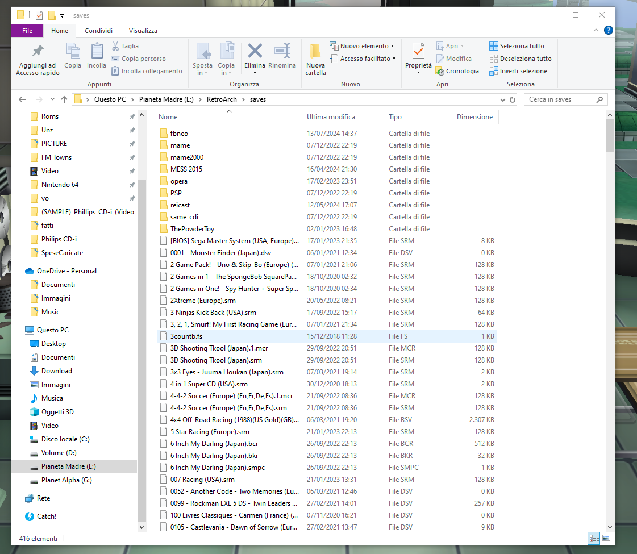Viewport: 637px width, 554px height.
Task: Open the Proprietà properties icon
Action: 418,51
